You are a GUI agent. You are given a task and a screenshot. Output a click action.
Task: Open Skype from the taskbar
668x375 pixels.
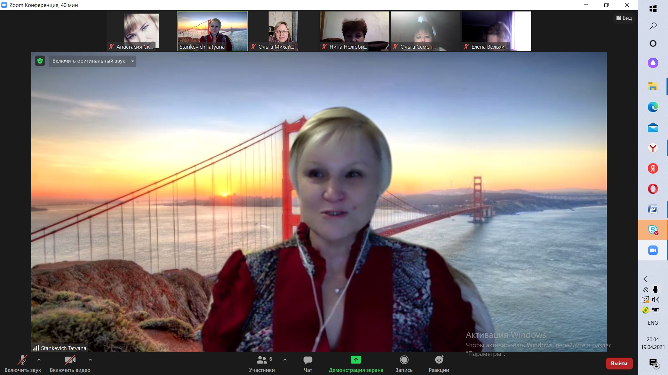point(653,230)
